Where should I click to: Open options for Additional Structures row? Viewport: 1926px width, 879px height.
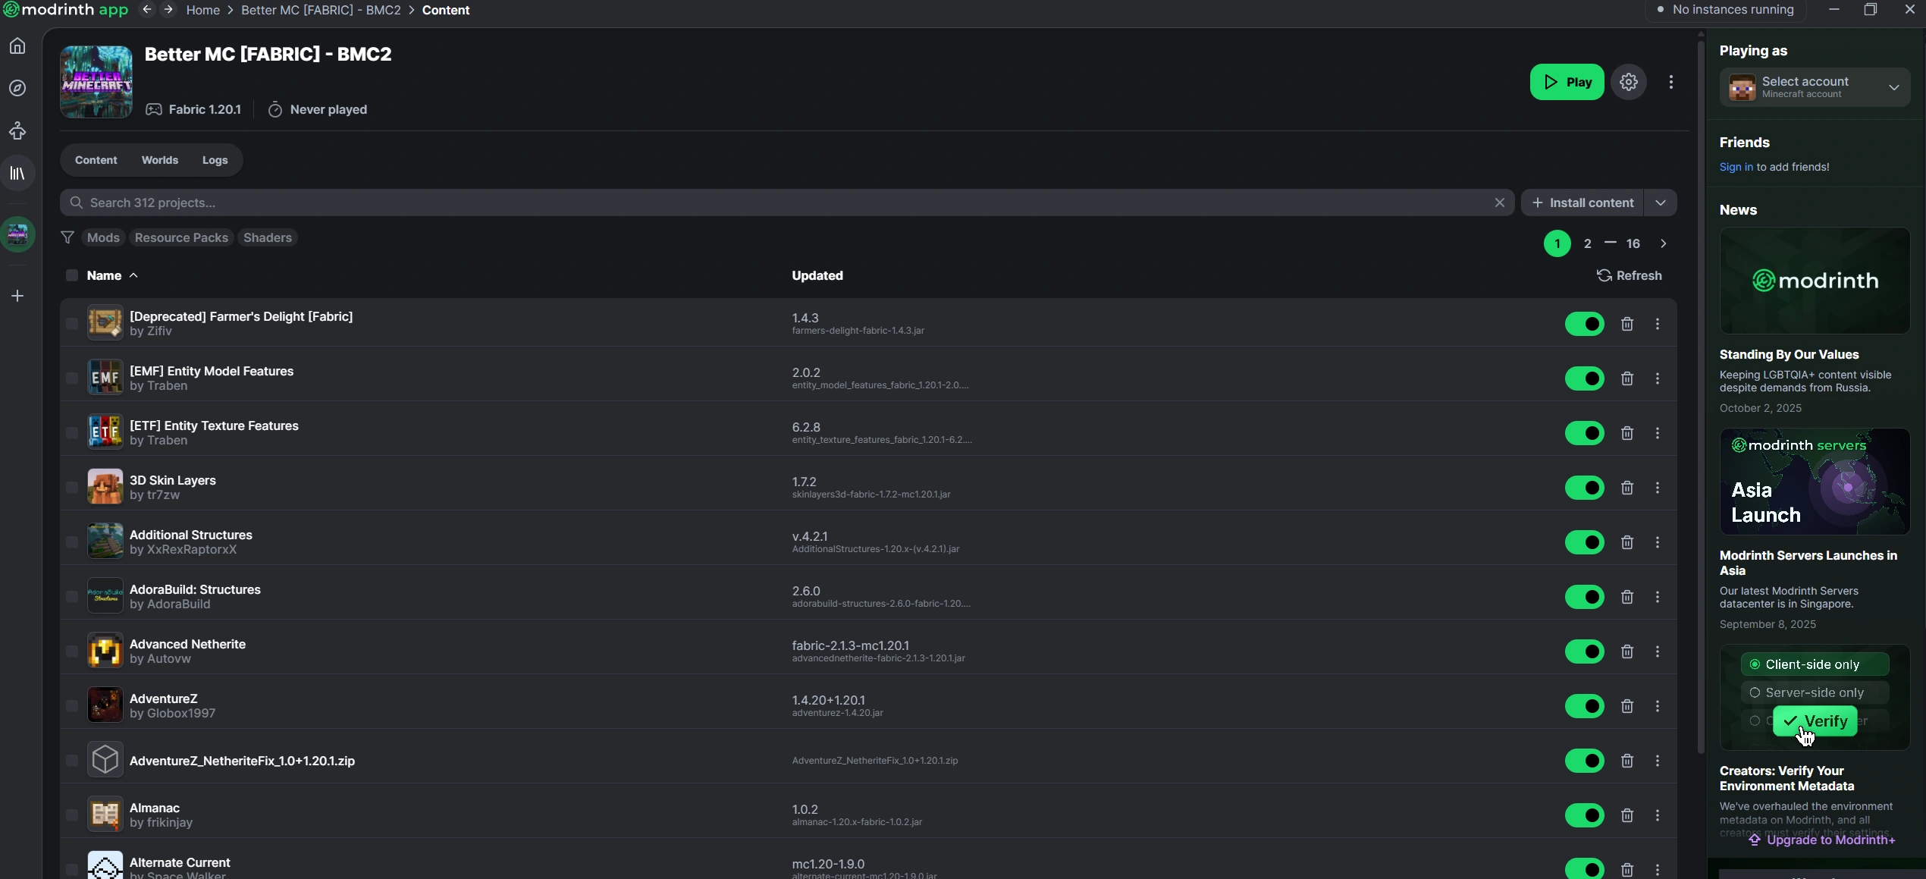[x=1658, y=542]
